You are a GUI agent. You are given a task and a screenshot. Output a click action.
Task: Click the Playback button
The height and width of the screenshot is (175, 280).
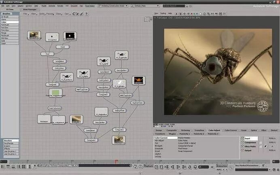coord(148,166)
